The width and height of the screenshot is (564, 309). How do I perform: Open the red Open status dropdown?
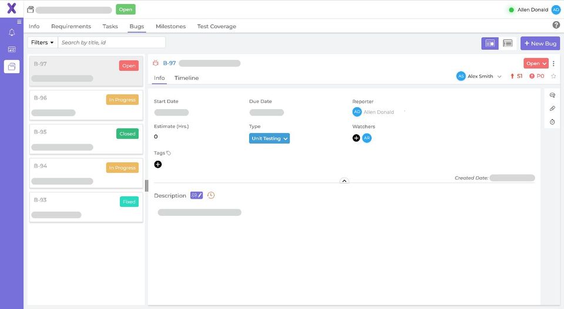536,63
